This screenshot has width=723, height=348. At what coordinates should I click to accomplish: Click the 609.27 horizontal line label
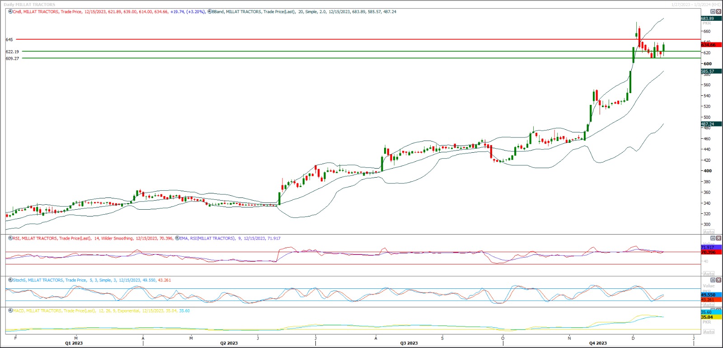(x=12, y=59)
